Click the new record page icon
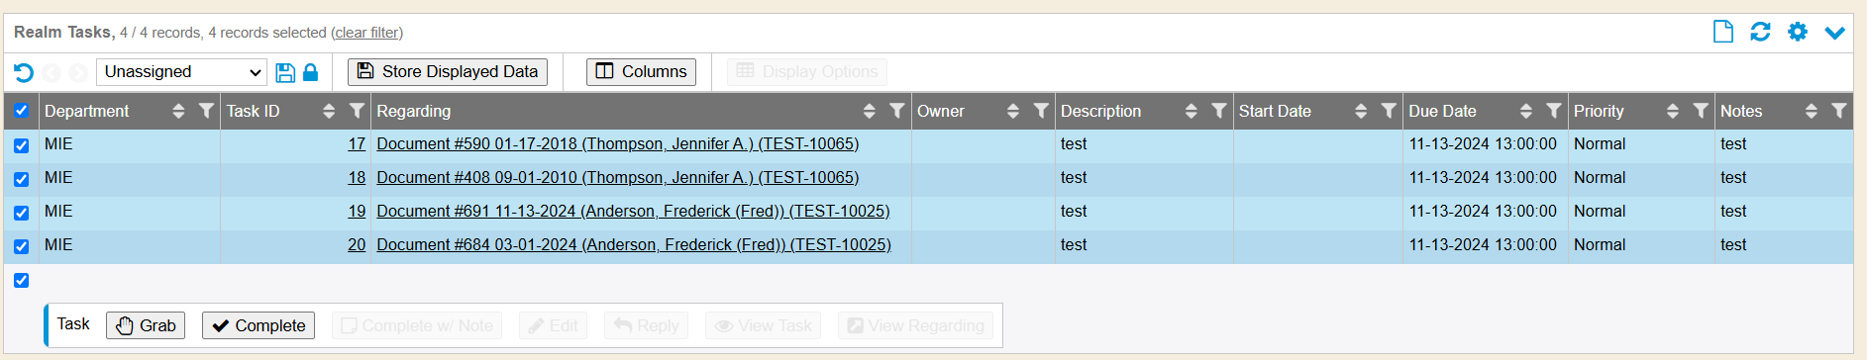The image size is (1867, 360). tap(1723, 32)
